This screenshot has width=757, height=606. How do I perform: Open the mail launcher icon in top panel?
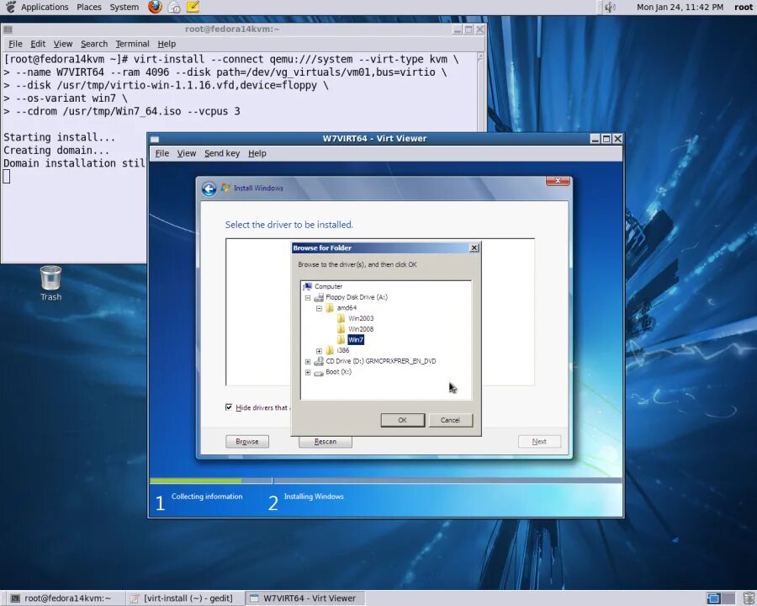[174, 7]
